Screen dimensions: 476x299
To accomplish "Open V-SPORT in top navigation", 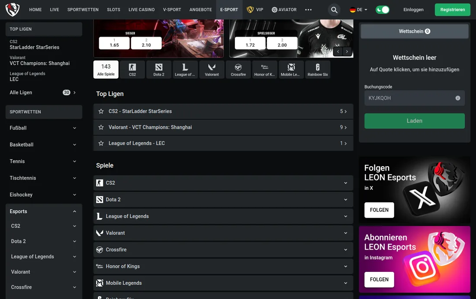I will point(172,9).
